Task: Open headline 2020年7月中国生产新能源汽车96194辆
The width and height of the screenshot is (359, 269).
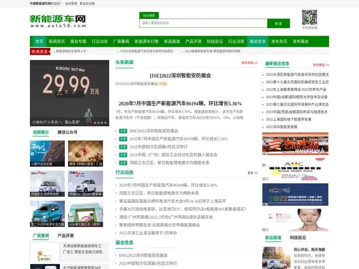Action: pyautogui.click(x=180, y=104)
